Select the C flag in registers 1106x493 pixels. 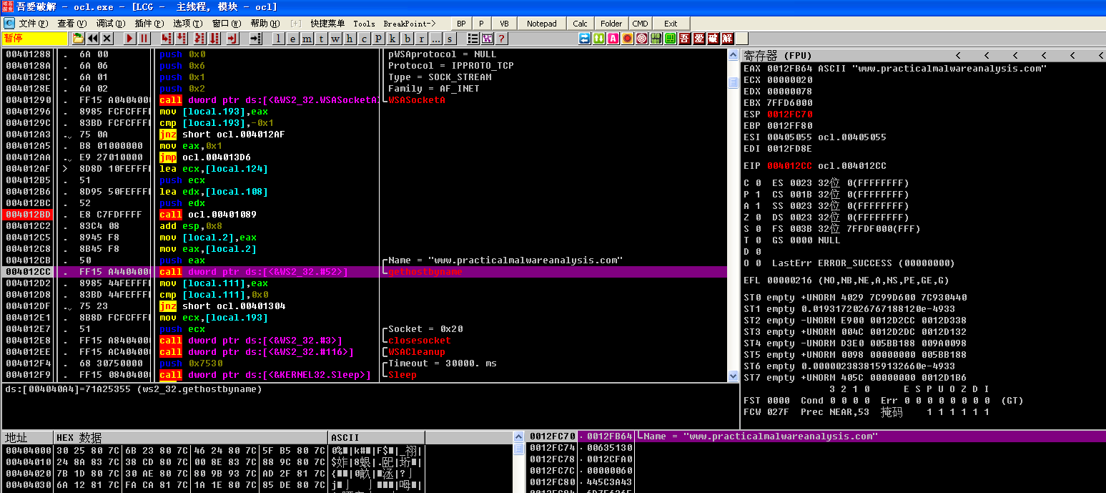(x=752, y=183)
